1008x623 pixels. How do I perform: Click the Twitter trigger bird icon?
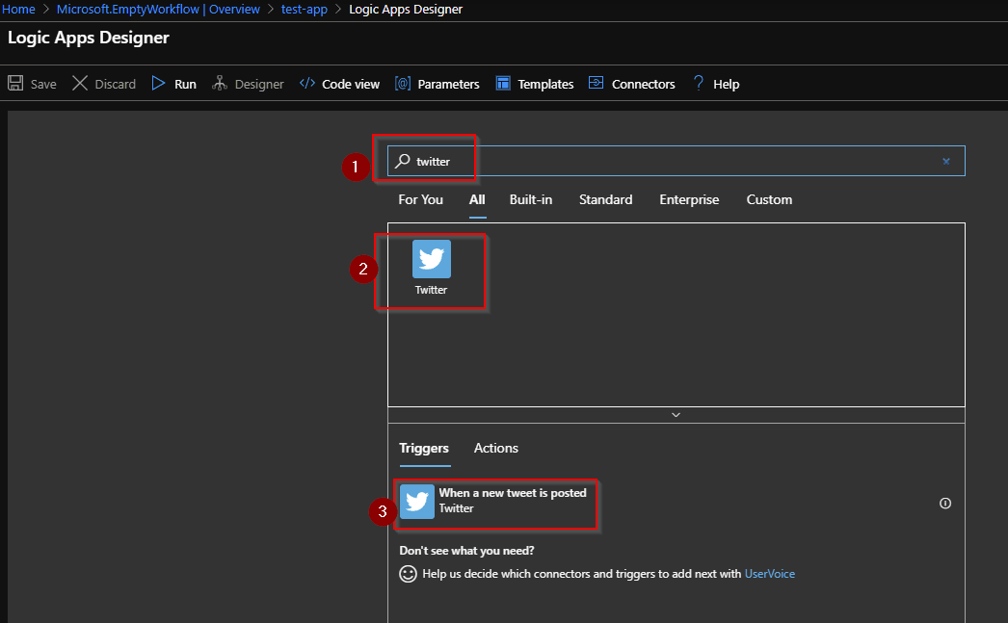pyautogui.click(x=417, y=502)
